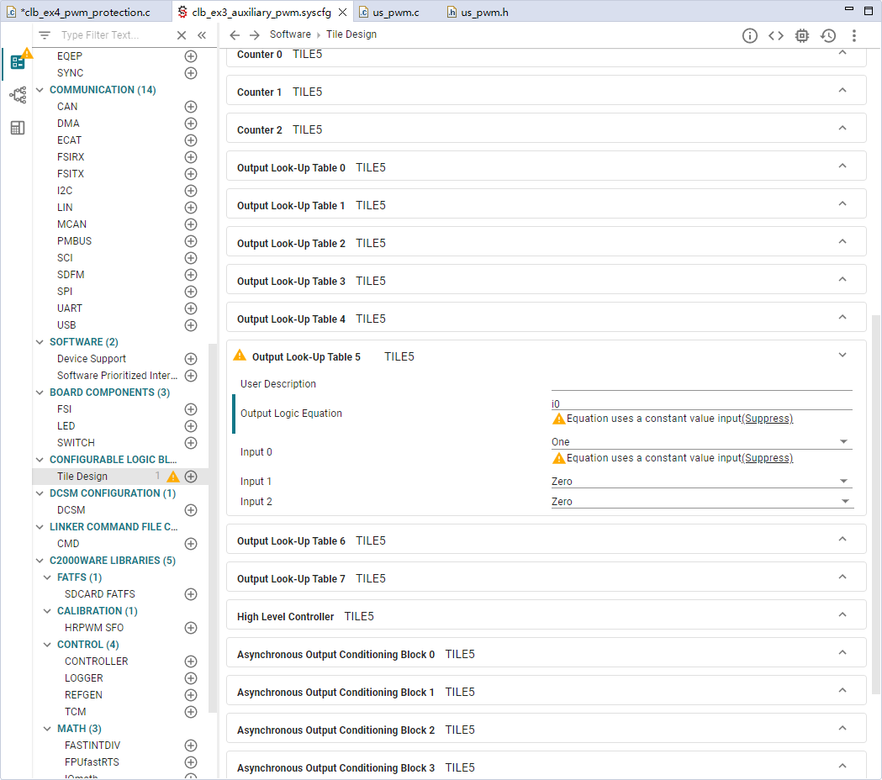Open the three-dot more options menu

(854, 35)
